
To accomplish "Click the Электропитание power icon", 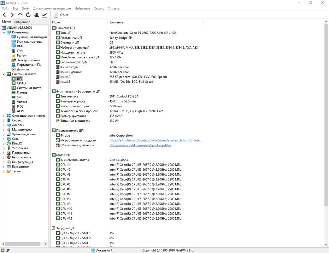I will tap(14, 60).
